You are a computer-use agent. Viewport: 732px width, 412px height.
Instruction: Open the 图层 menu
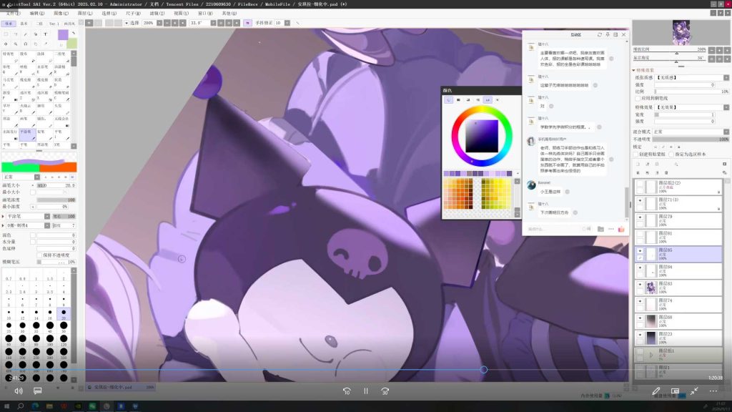click(84, 14)
